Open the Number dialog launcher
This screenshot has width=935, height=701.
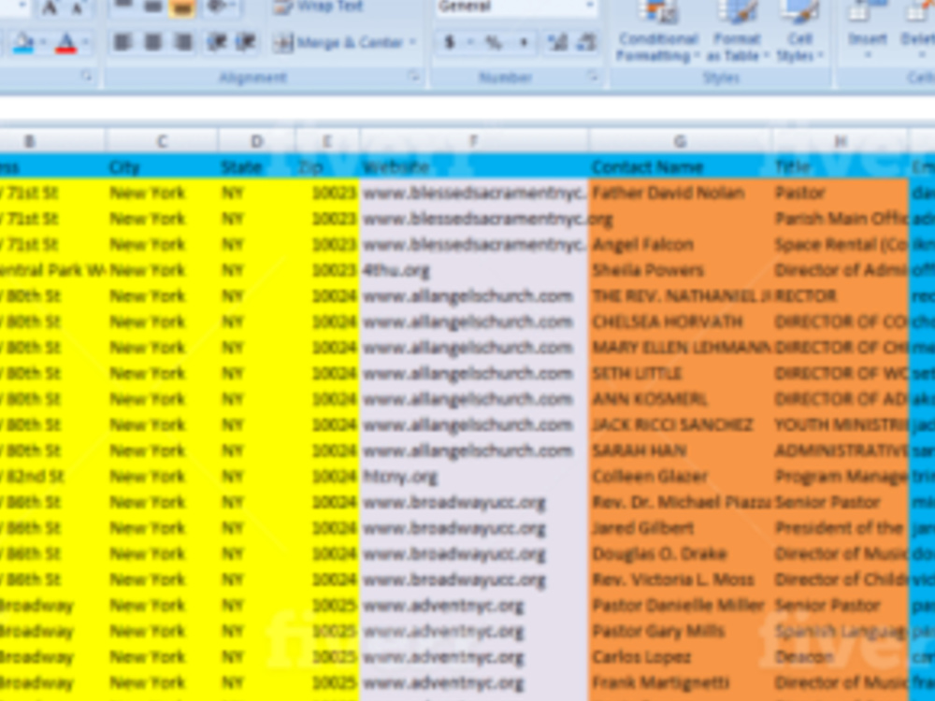[x=593, y=76]
